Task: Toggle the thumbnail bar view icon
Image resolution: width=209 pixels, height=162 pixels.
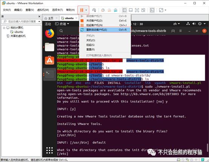Action: point(131,10)
